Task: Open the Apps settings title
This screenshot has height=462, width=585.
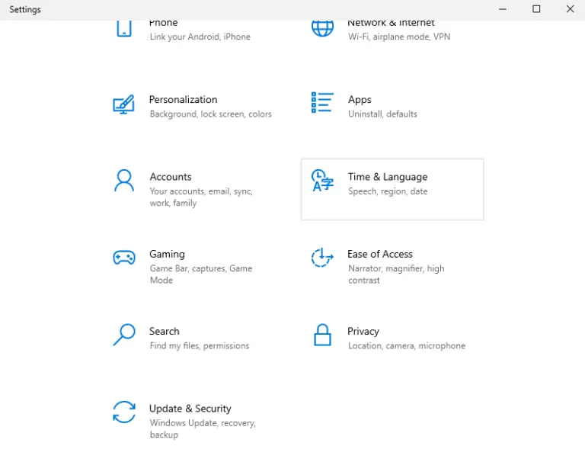Action: coord(360,100)
